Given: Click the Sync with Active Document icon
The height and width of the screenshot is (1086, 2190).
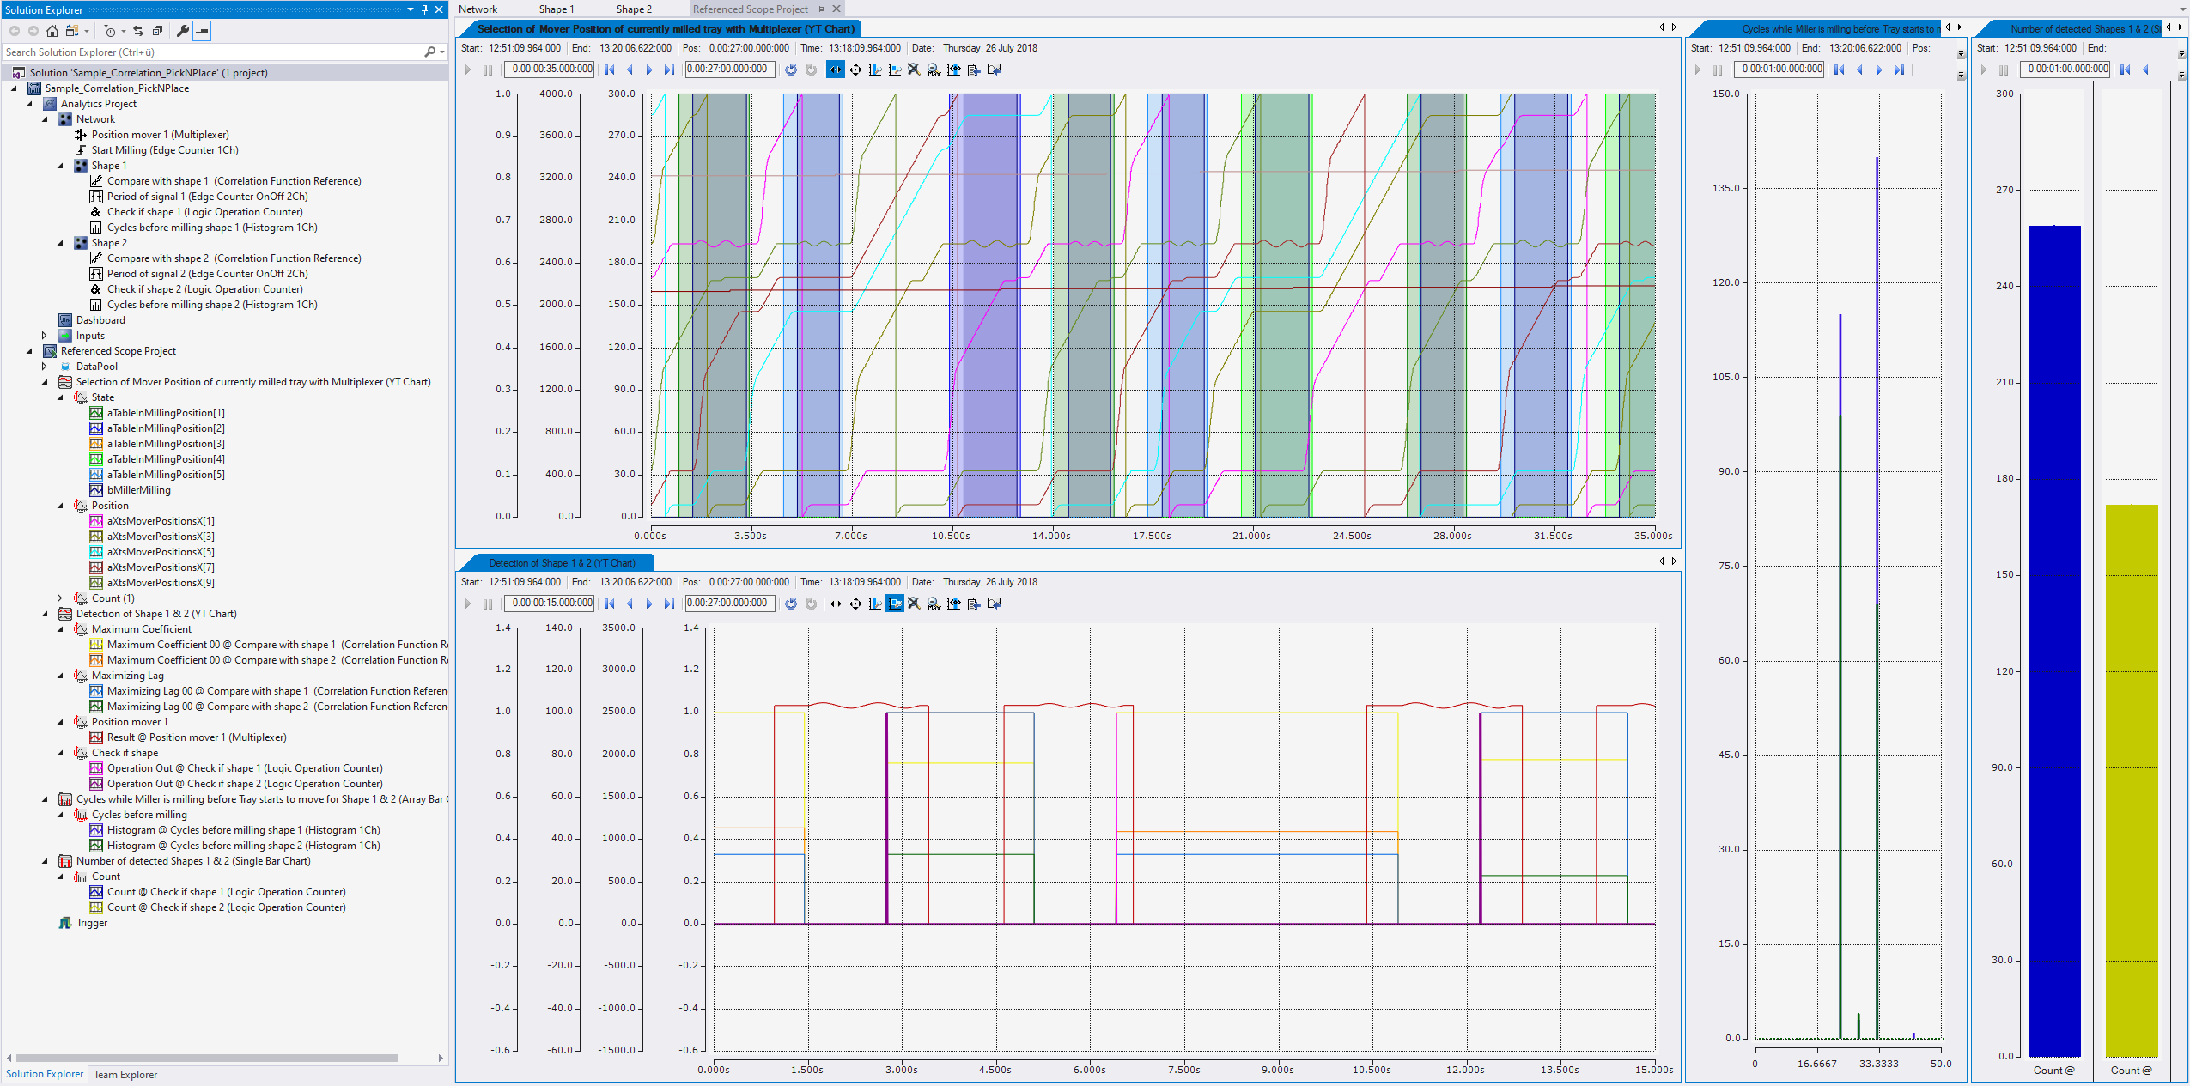Looking at the screenshot, I should point(138,31).
